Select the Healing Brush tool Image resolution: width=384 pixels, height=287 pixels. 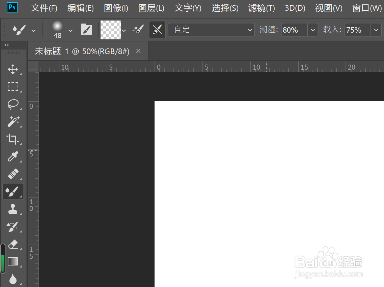13,174
